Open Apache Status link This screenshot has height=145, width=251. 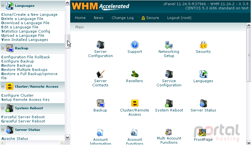(15, 139)
